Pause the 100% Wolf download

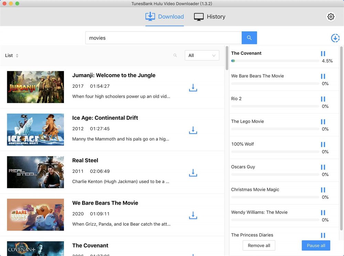[323, 144]
